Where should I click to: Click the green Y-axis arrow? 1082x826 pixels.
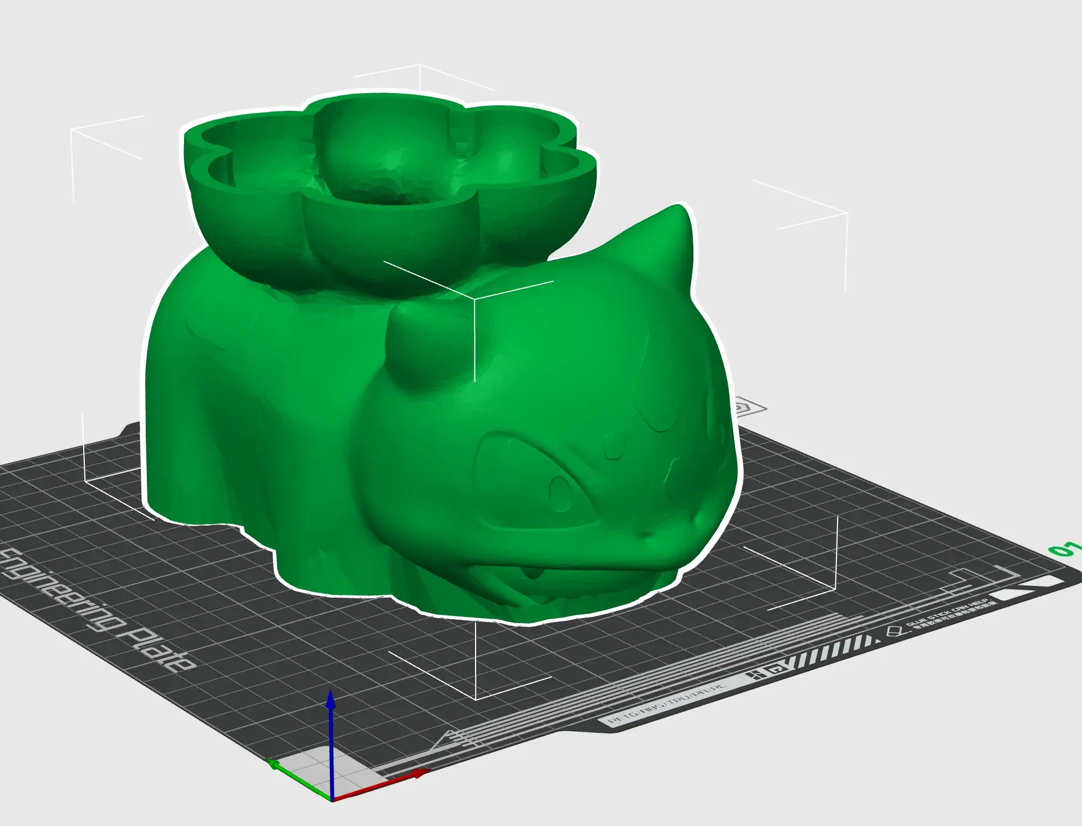click(x=299, y=781)
